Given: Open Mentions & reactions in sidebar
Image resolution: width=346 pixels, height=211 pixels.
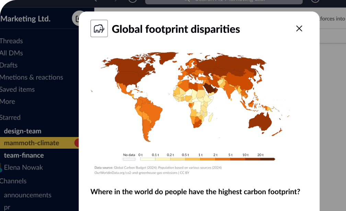Looking at the screenshot, I should click(31, 77).
